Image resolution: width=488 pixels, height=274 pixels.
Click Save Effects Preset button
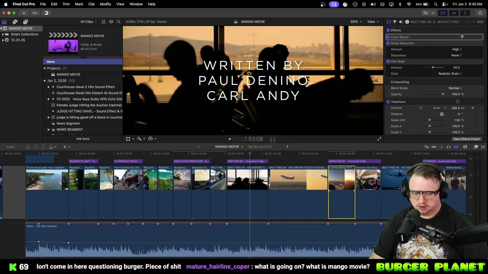466,139
